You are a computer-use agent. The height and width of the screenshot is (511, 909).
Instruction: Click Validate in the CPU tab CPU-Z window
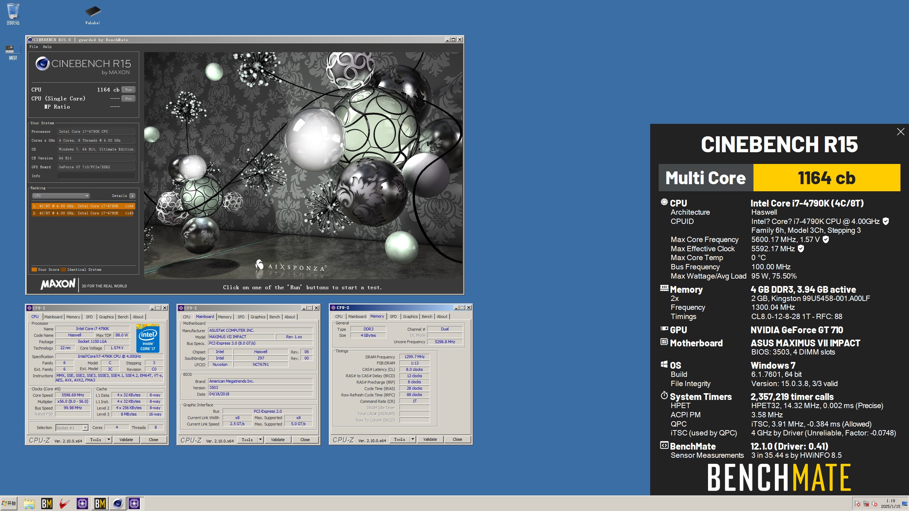coord(126,440)
